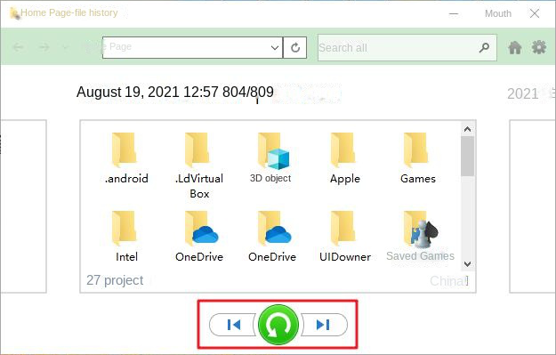Open recent locations dropdown arrow

65,47
